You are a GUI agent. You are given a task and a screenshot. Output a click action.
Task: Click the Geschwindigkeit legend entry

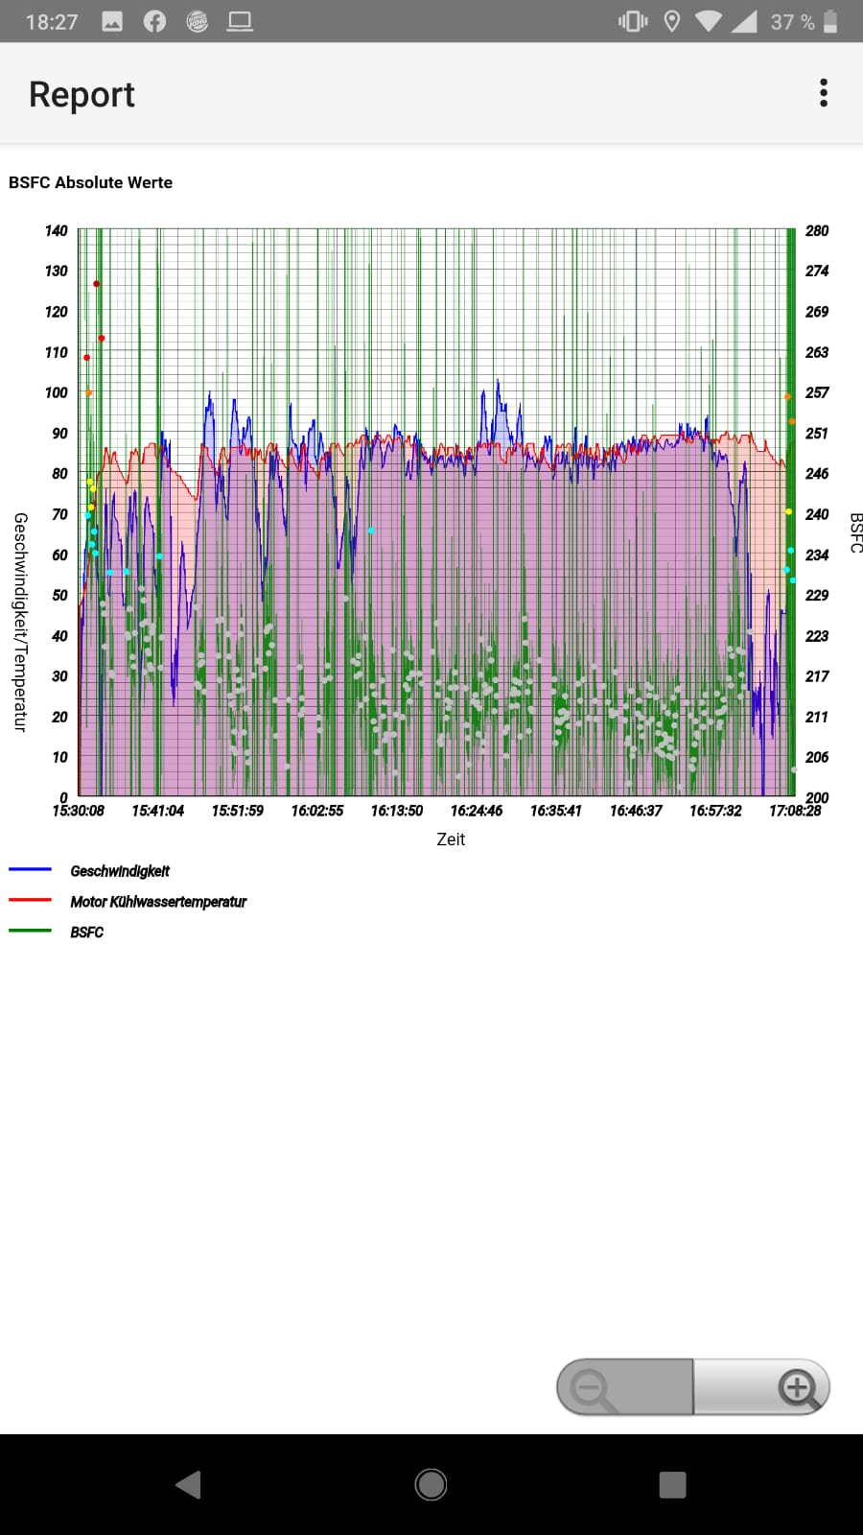coord(120,871)
